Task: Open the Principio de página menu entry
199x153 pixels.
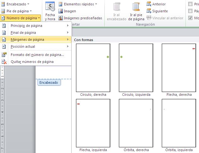Action: pos(36,26)
